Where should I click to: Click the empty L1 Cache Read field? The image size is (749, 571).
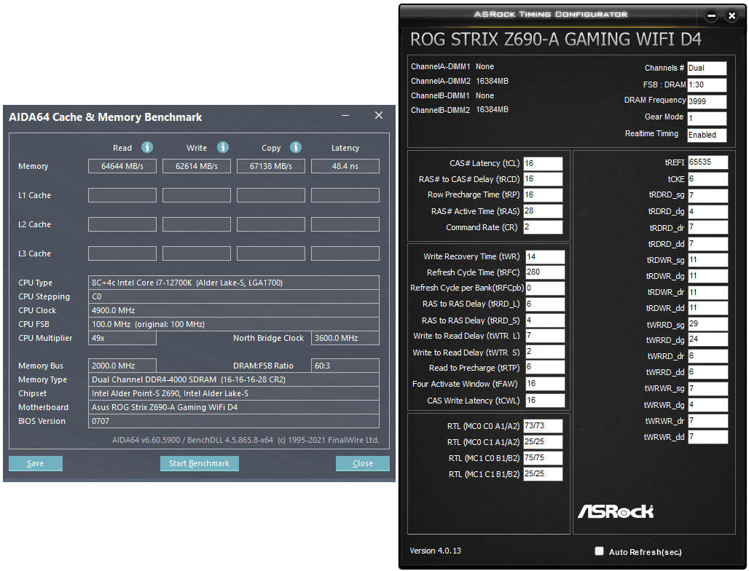coord(122,195)
